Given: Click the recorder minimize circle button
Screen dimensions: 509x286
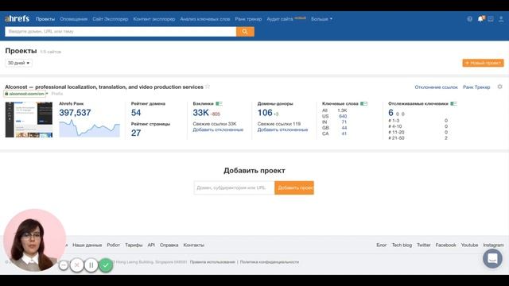Looking at the screenshot, I should (64, 265).
